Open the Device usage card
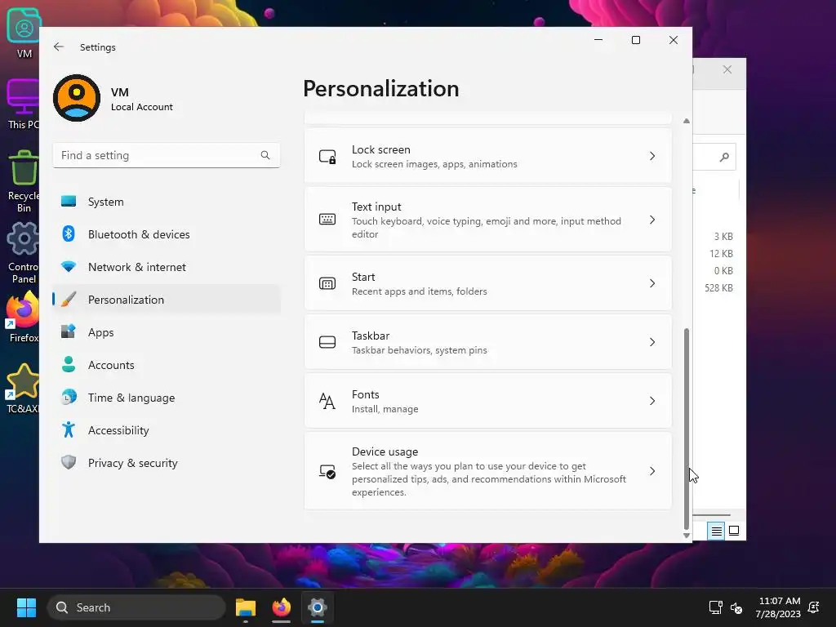 488,471
